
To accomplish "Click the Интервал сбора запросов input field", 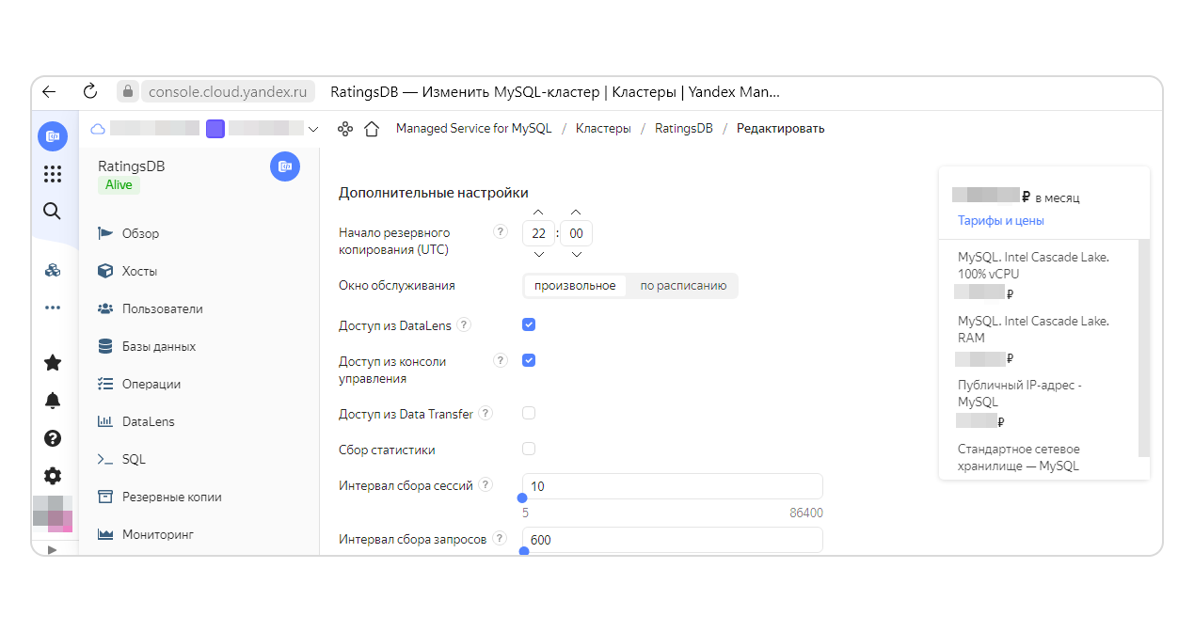I will pyautogui.click(x=673, y=540).
